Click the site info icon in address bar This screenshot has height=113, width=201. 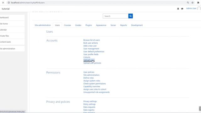pyautogui.click(x=9, y=3)
